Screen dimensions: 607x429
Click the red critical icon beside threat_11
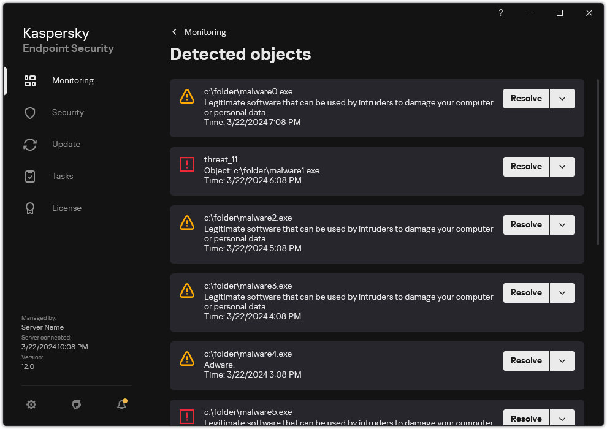tap(187, 164)
